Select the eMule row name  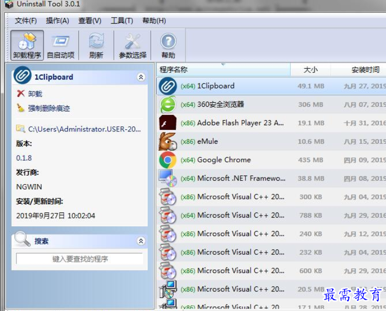point(208,141)
